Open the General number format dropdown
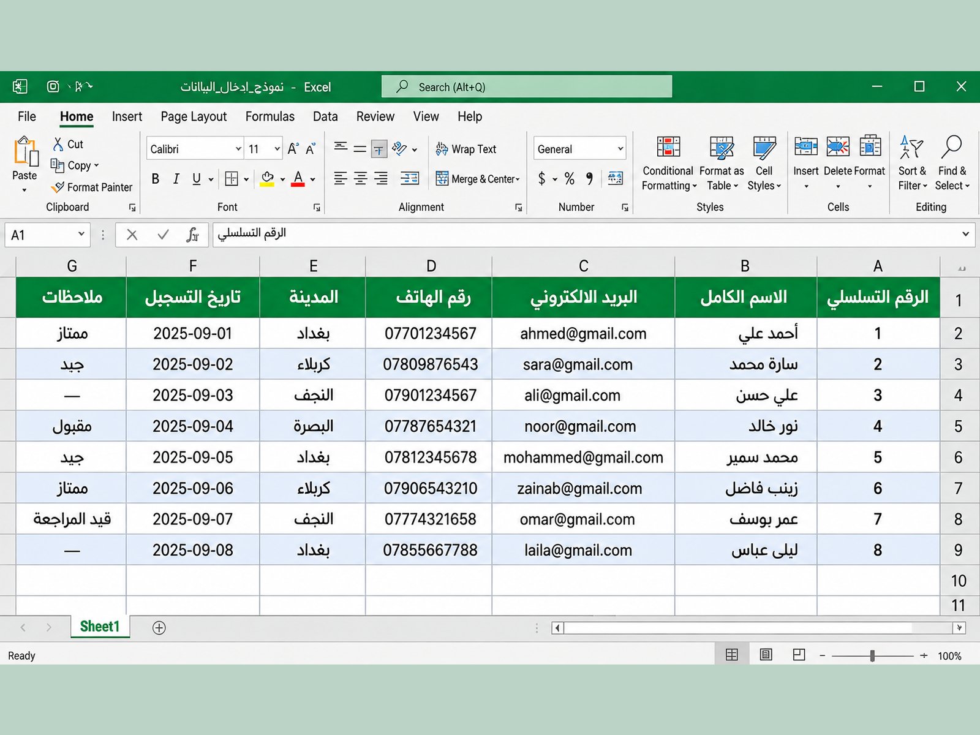Screen dimensions: 980x735 point(620,149)
